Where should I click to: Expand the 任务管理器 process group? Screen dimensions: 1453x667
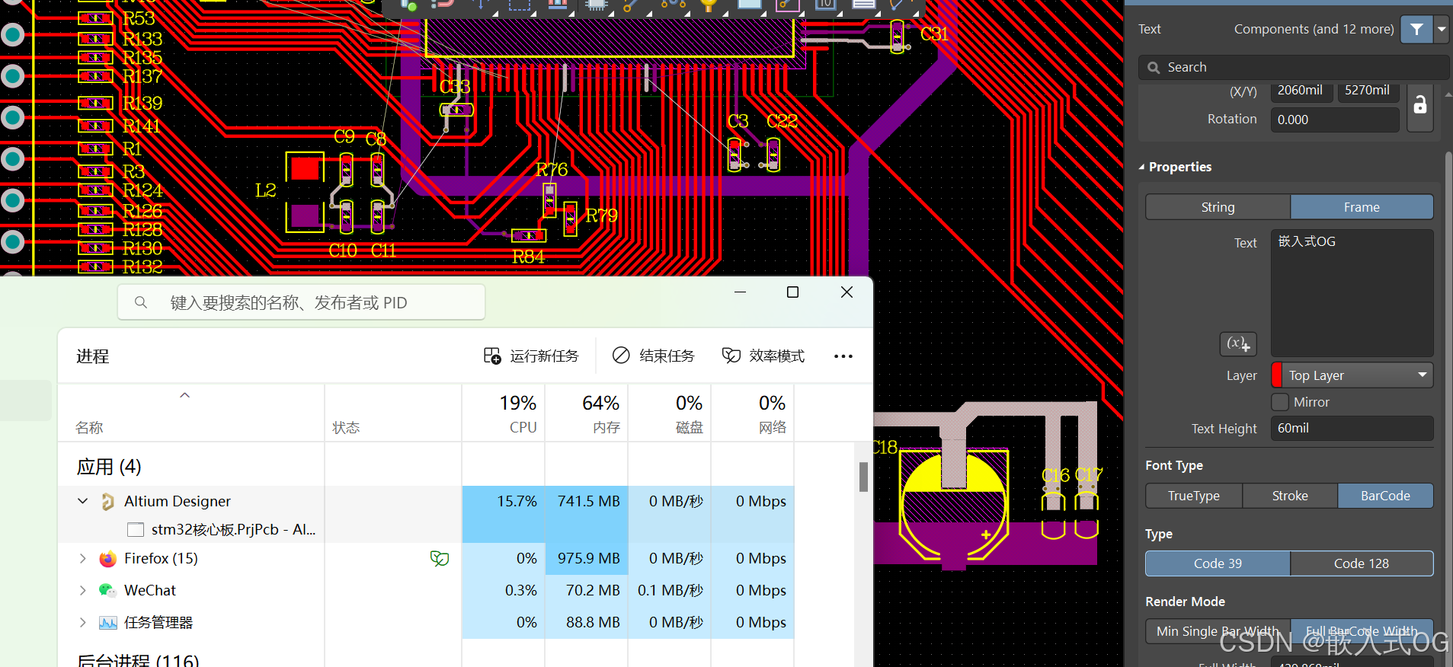point(83,622)
